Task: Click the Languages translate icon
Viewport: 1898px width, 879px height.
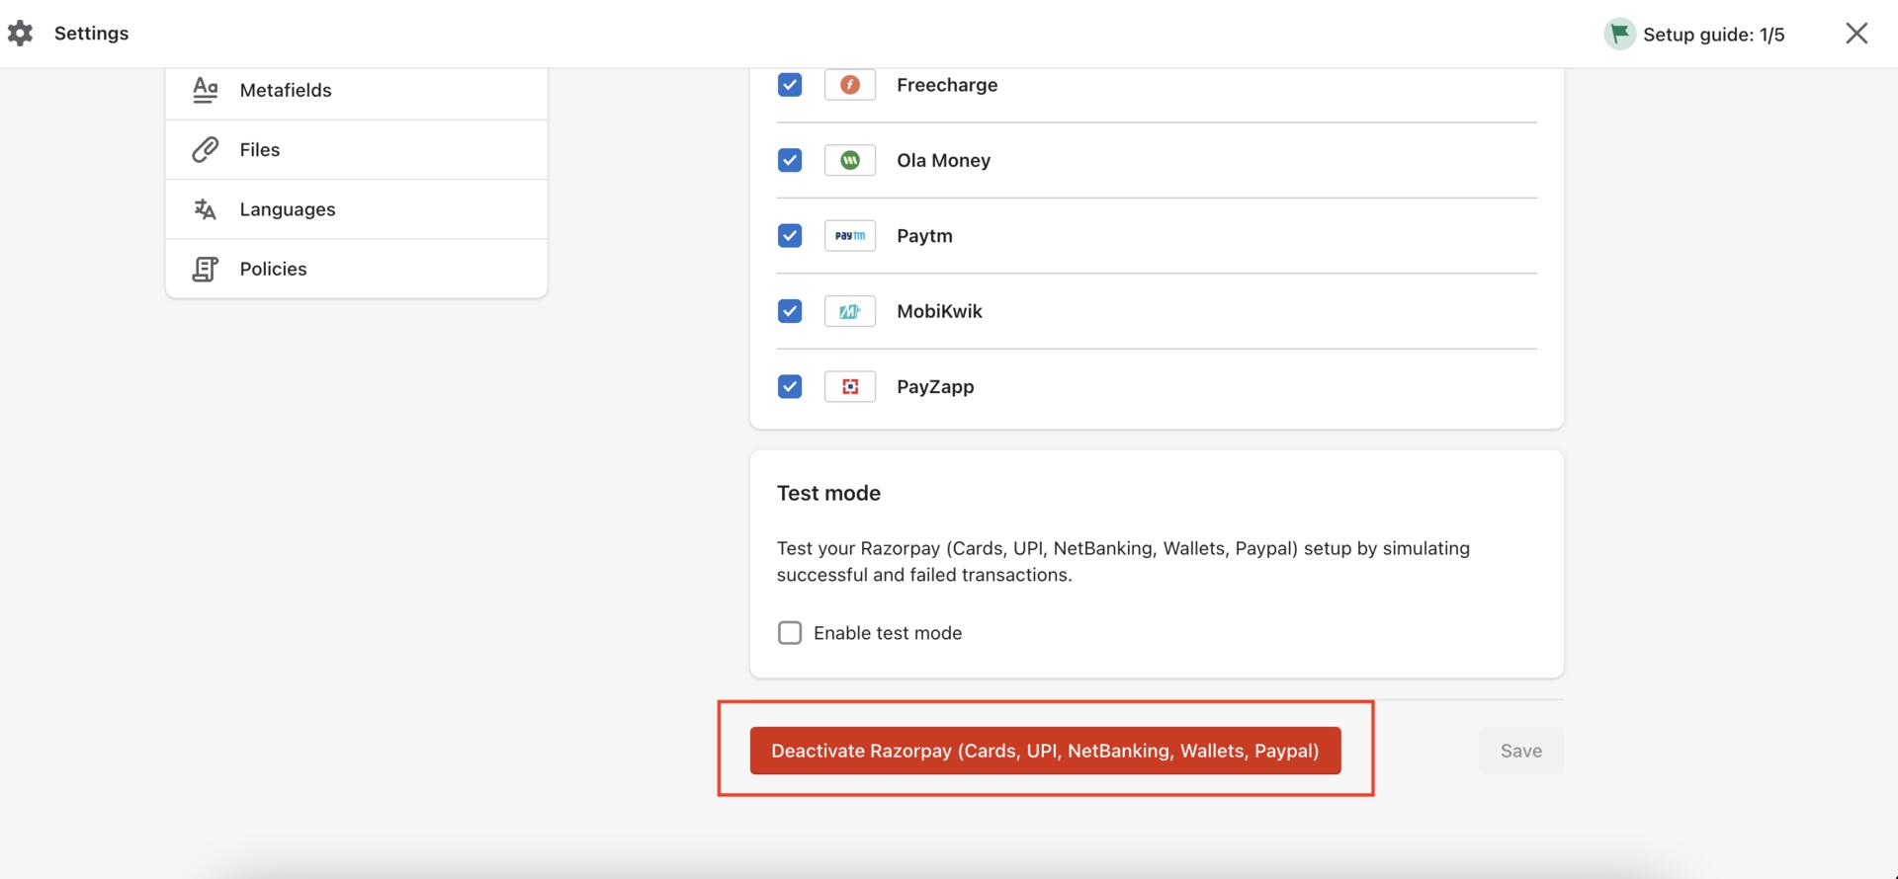Action: [x=205, y=209]
